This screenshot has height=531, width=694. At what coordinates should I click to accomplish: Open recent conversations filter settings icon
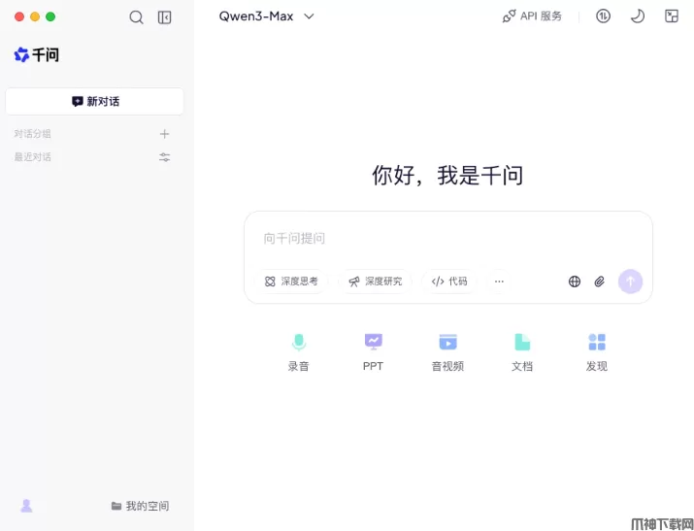(165, 157)
